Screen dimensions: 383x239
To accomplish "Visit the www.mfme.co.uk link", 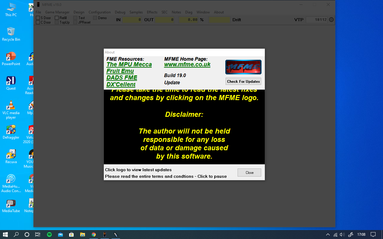I will 187,65.
